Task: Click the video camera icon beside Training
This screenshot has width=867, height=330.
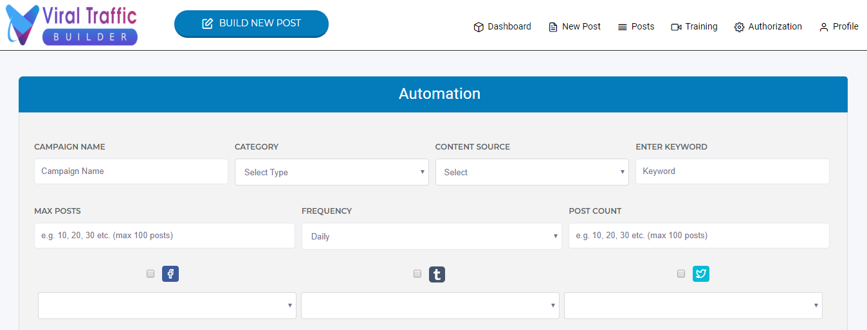Action: [x=676, y=27]
